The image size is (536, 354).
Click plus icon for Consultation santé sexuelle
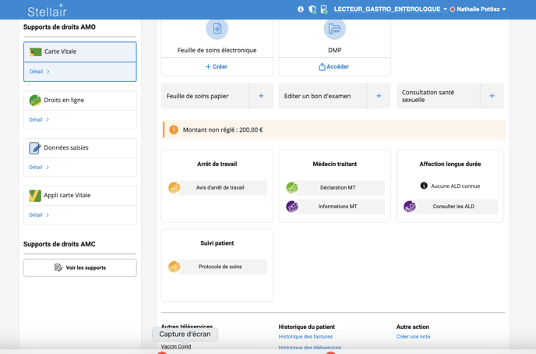pyautogui.click(x=492, y=96)
